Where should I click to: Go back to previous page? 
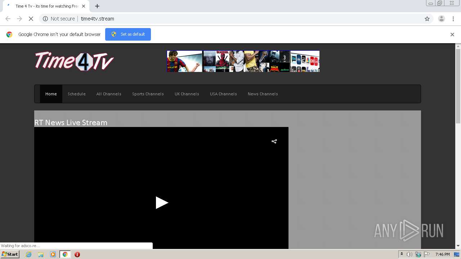pos(8,19)
